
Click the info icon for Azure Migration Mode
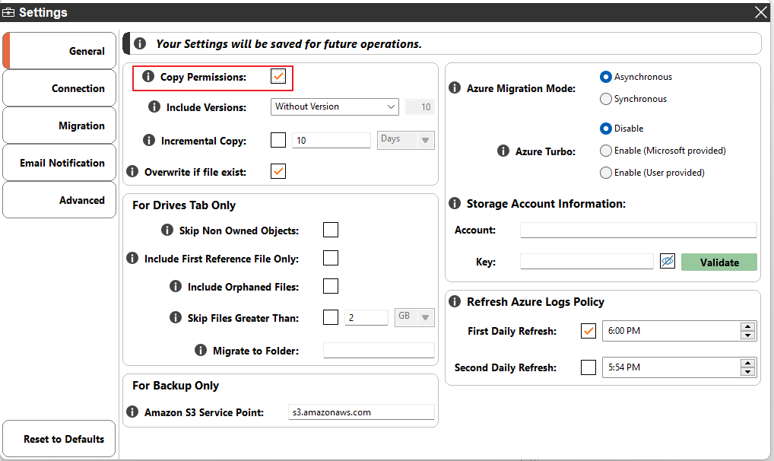(454, 87)
